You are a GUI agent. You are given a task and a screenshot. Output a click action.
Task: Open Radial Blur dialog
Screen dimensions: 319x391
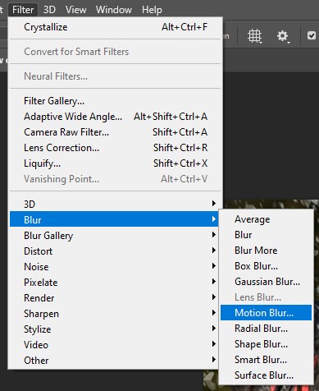[266, 329]
